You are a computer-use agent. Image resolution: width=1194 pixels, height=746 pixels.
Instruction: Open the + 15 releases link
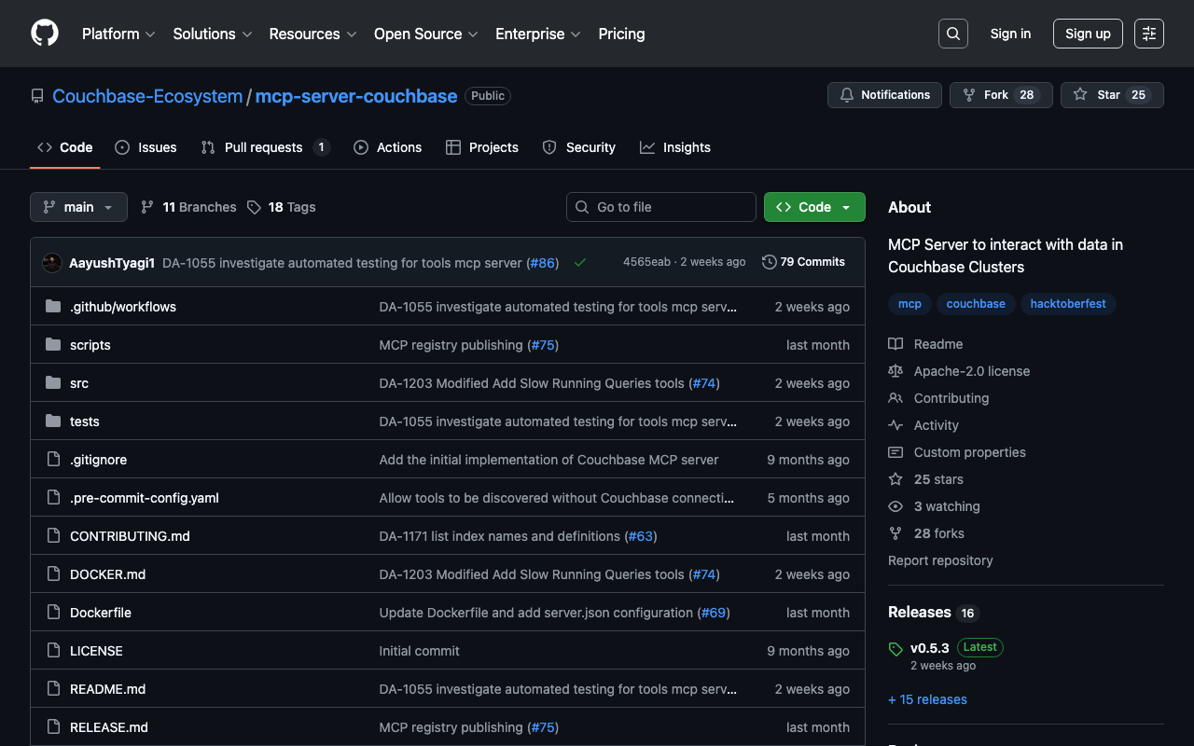(x=927, y=699)
